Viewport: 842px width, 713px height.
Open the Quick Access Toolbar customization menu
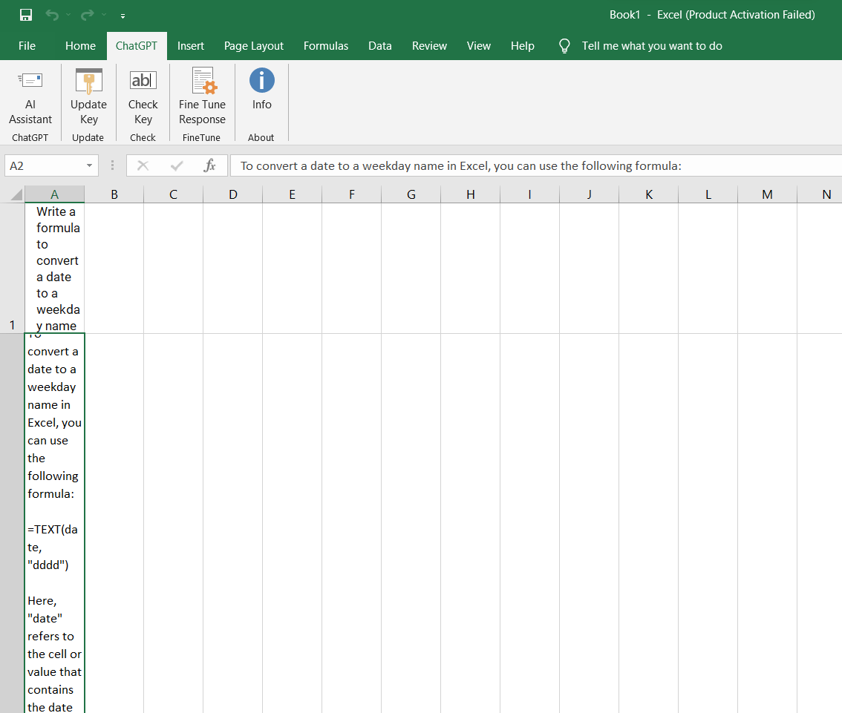[123, 14]
